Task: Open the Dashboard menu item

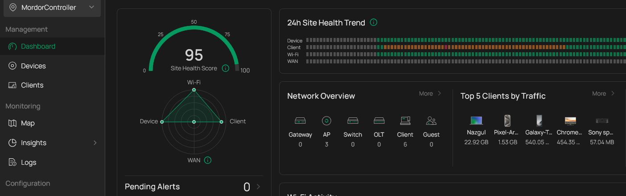Action: click(x=52, y=46)
